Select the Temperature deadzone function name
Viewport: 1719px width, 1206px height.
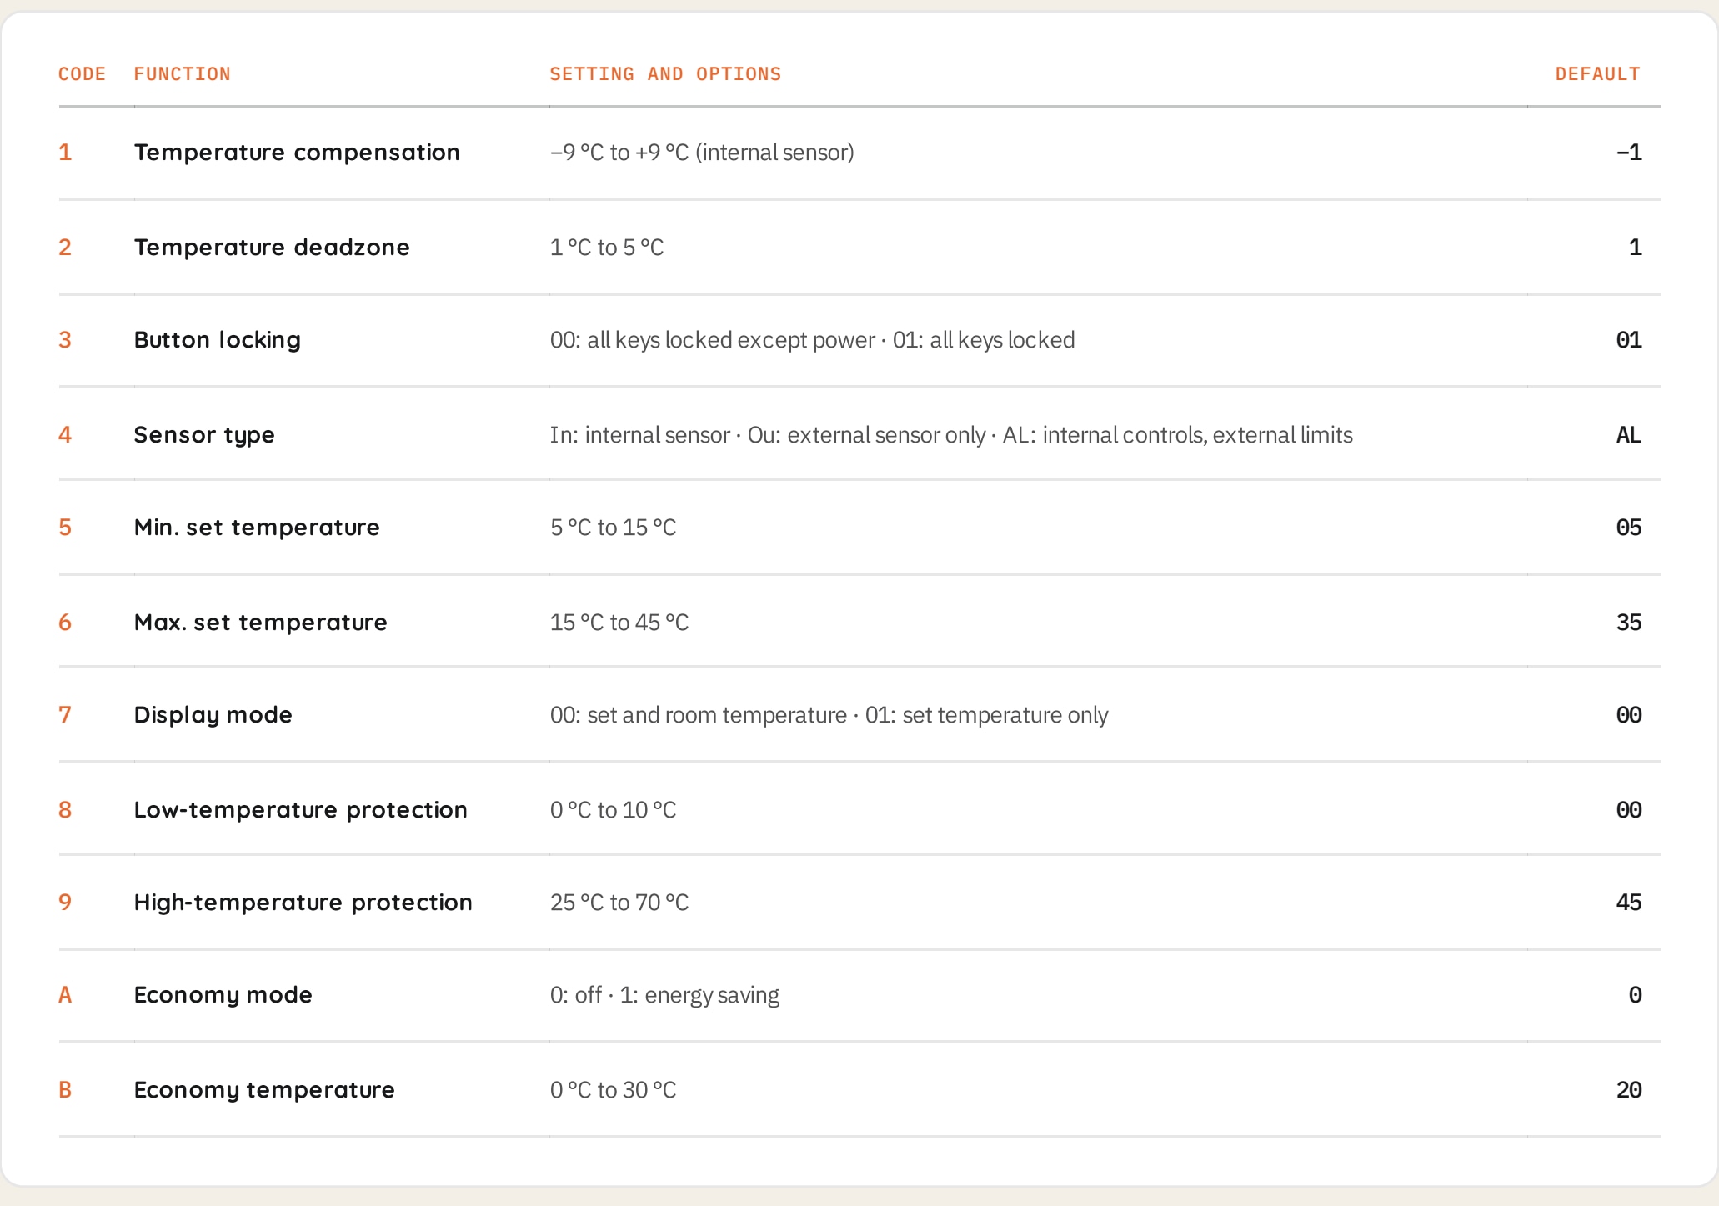pyautogui.click(x=272, y=248)
